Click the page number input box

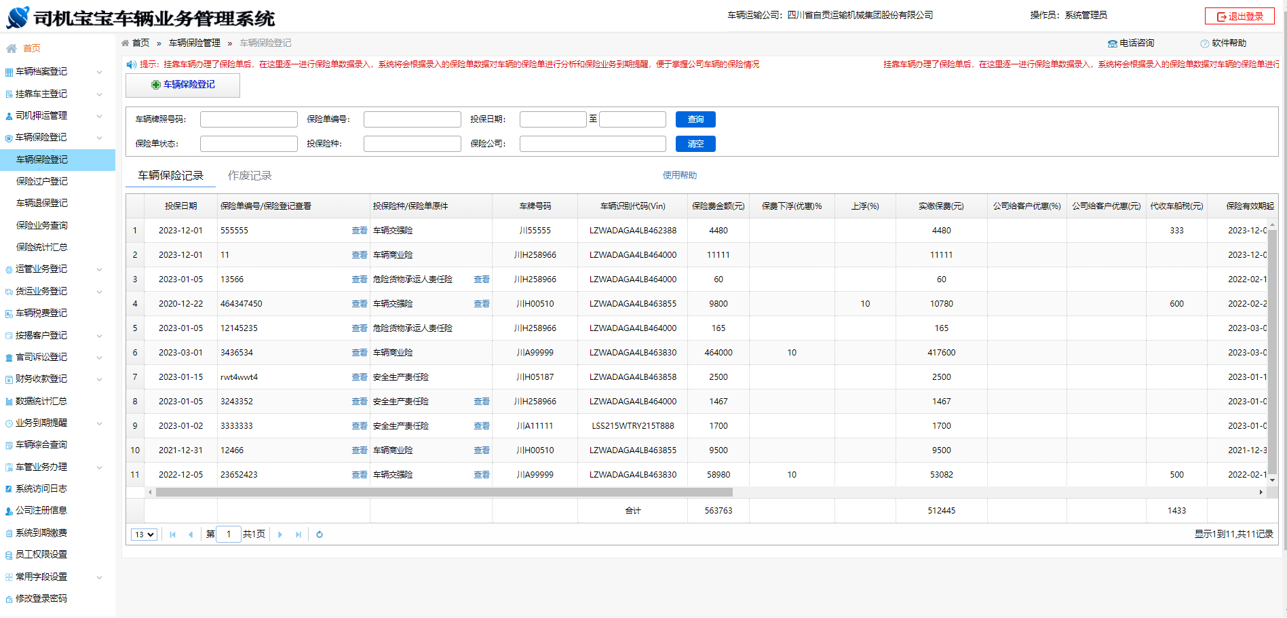click(229, 535)
